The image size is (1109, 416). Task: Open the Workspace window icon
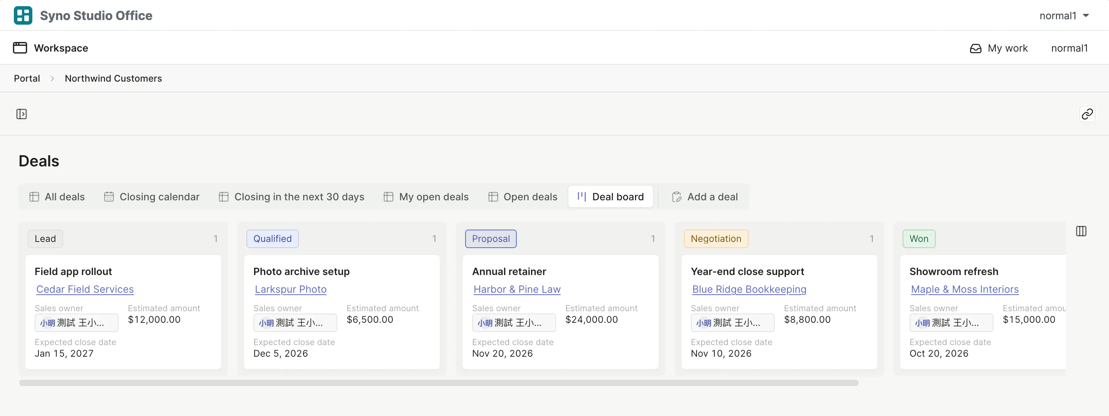pos(20,48)
